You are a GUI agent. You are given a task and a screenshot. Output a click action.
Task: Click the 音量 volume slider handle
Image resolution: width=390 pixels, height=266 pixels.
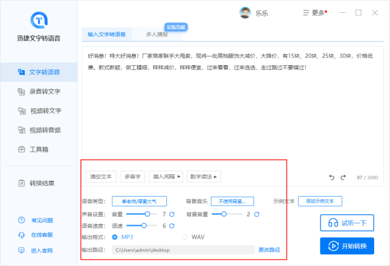tap(147, 214)
